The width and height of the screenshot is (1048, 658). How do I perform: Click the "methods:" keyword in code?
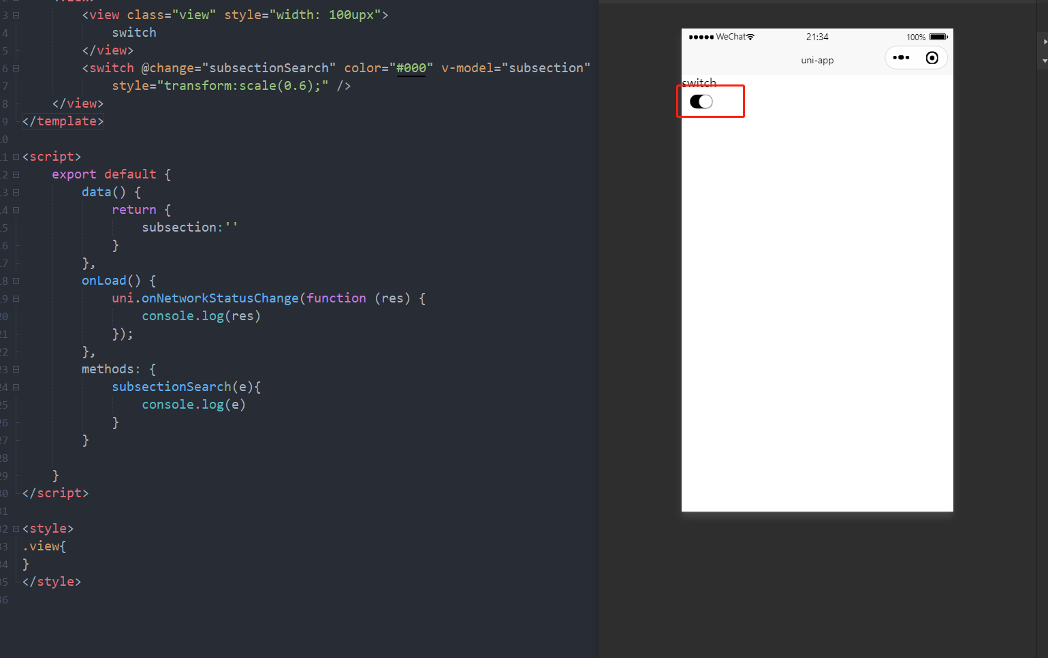(111, 369)
